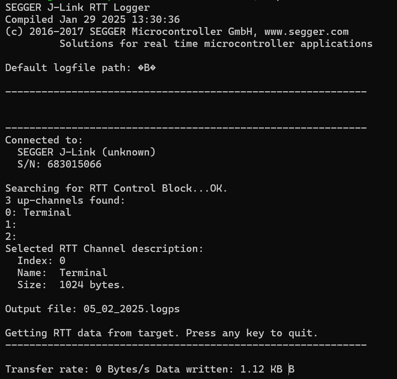Click the 'Name:  Terminal' line

pos(62,273)
